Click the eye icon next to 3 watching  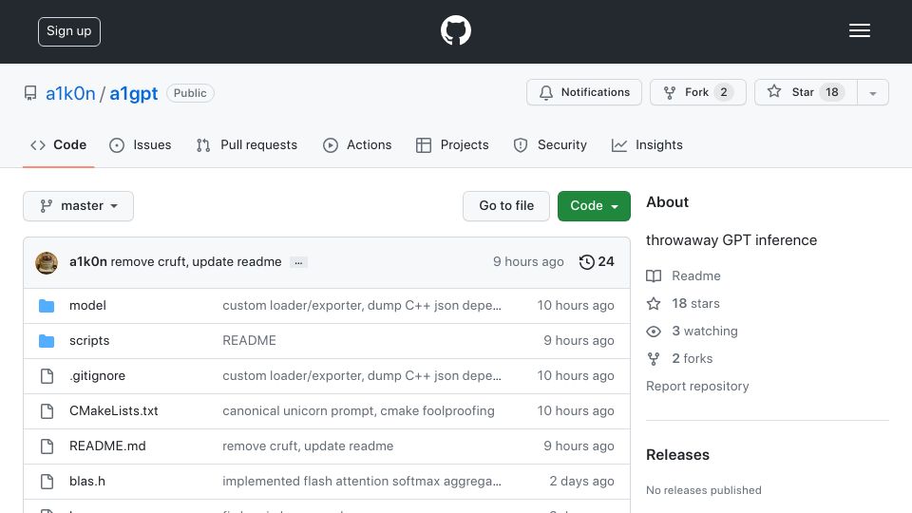pyautogui.click(x=654, y=331)
